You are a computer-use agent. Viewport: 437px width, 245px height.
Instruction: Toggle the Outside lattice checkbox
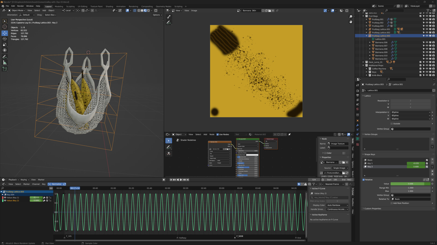[x=391, y=124]
